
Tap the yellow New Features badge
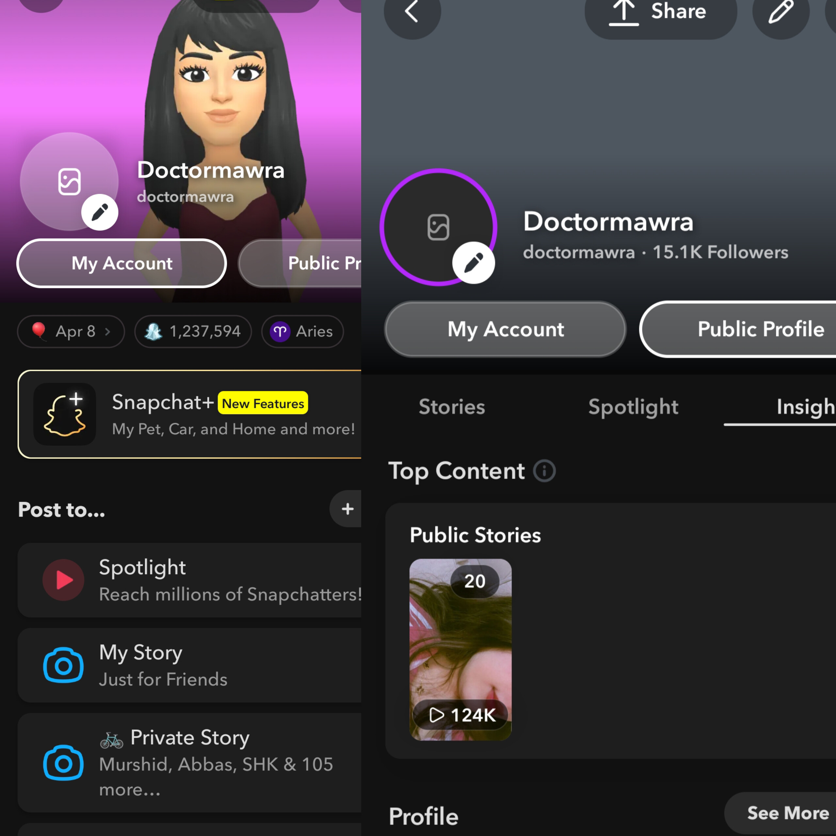(x=263, y=403)
